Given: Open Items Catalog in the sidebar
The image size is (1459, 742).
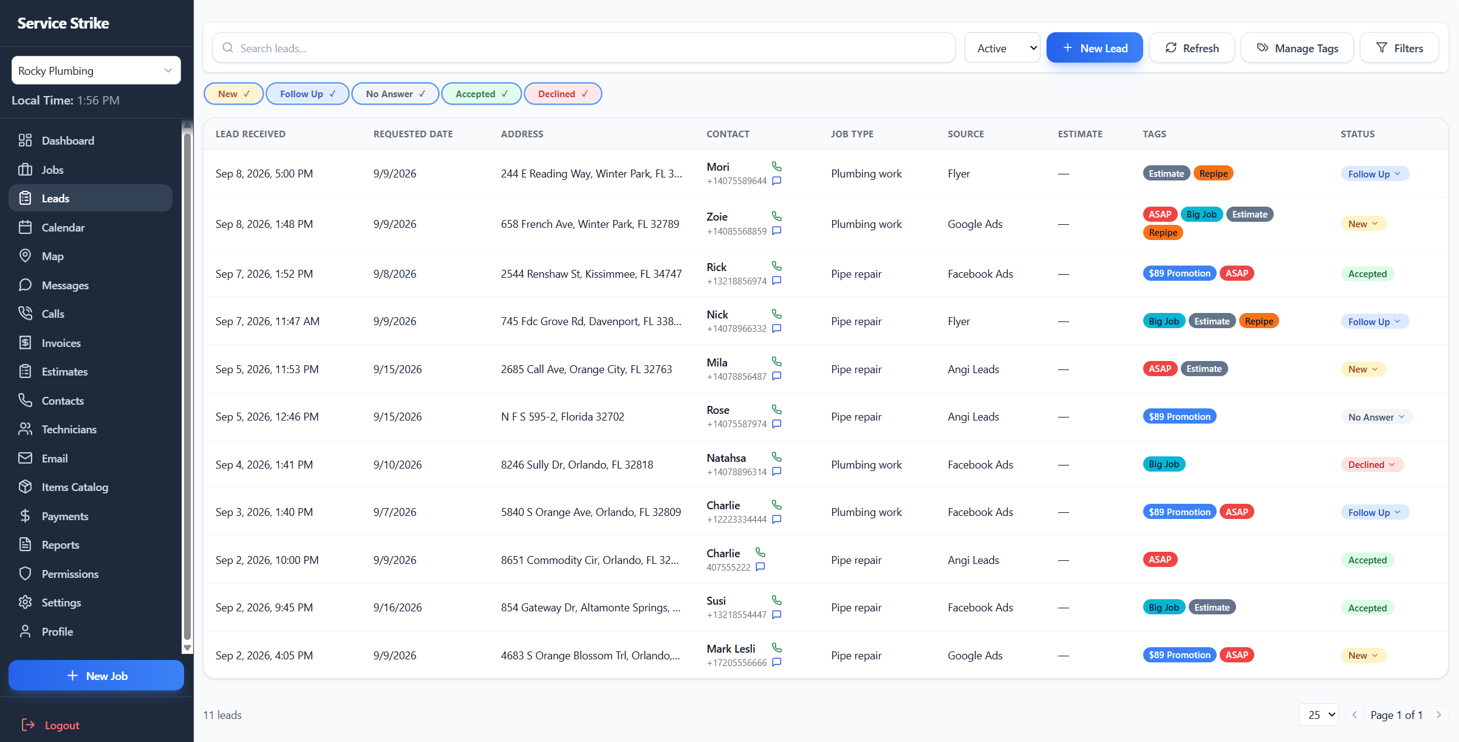Looking at the screenshot, I should click(91, 487).
